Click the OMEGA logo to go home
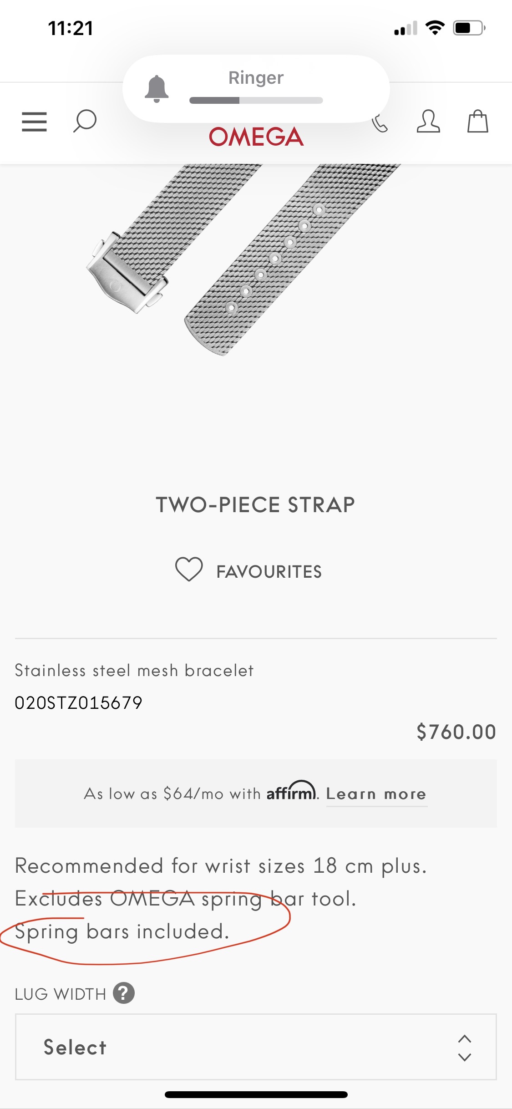Screen dimensions: 512x1109 [256, 137]
